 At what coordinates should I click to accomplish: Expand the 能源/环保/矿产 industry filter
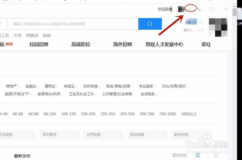(x=18, y=94)
